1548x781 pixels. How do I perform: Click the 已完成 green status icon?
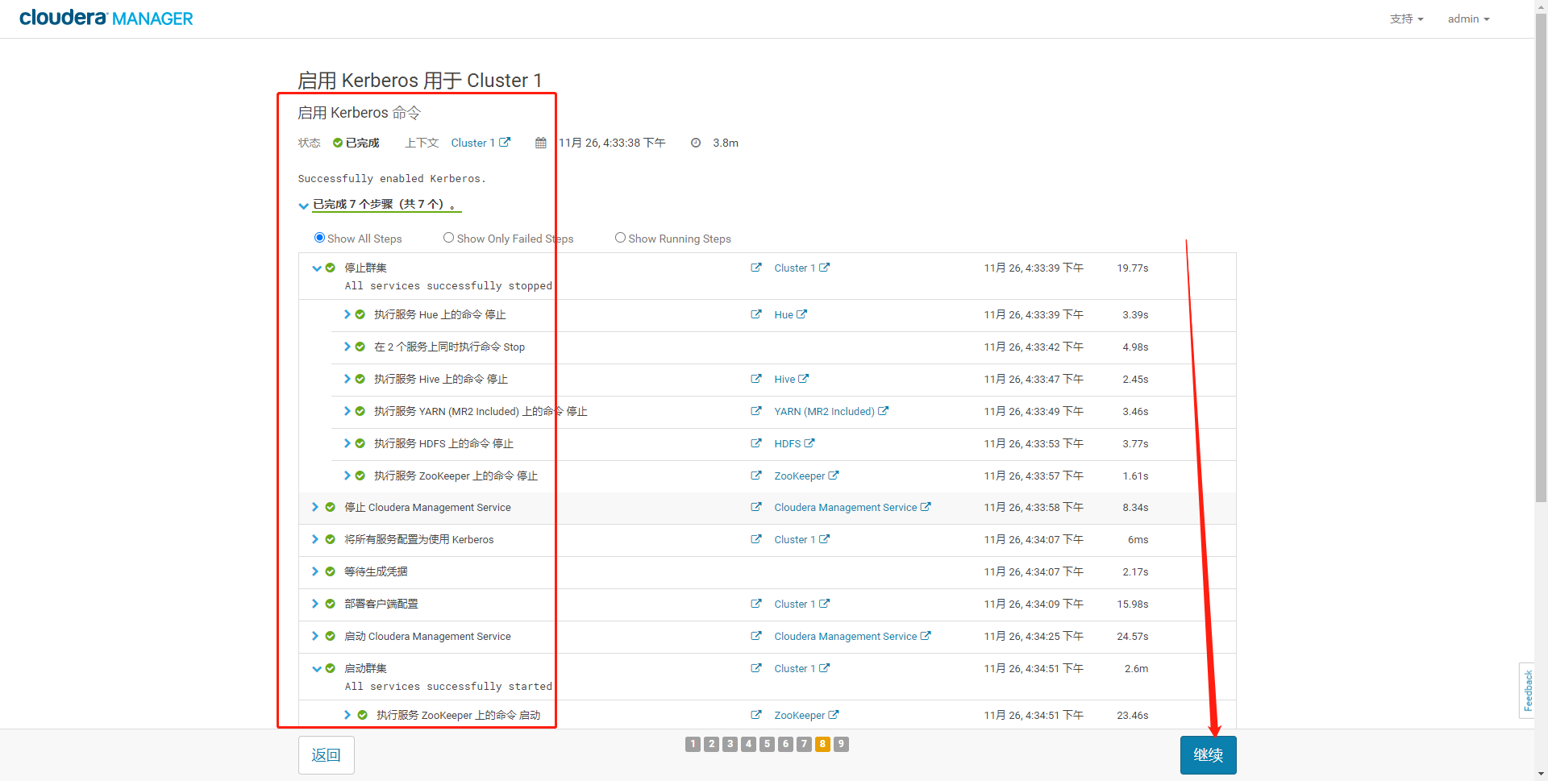[338, 143]
